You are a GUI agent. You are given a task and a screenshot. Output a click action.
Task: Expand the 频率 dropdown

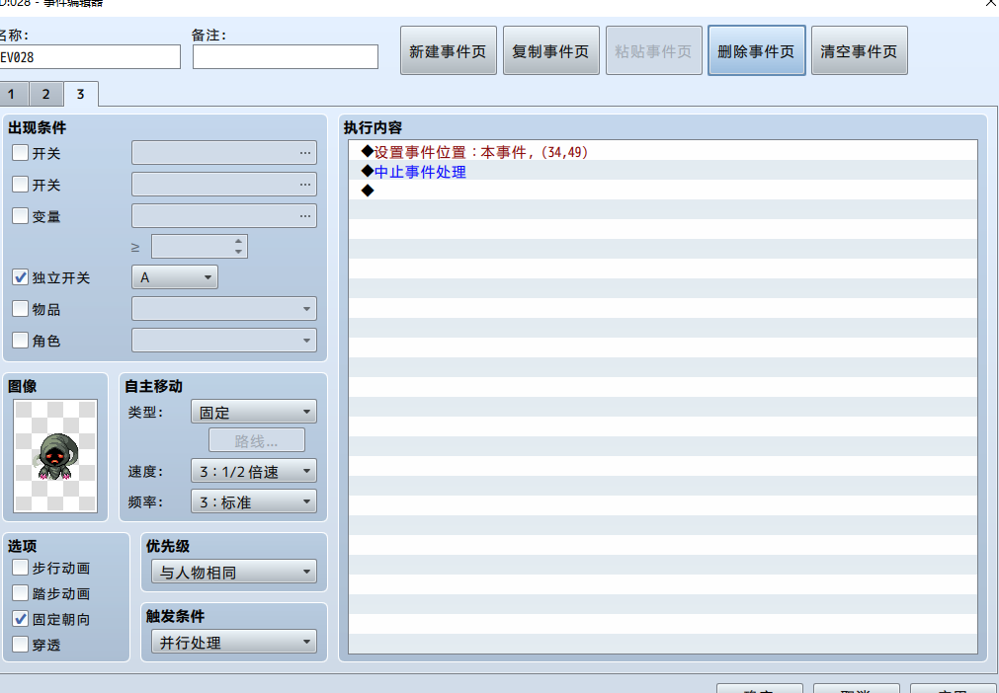(x=254, y=501)
